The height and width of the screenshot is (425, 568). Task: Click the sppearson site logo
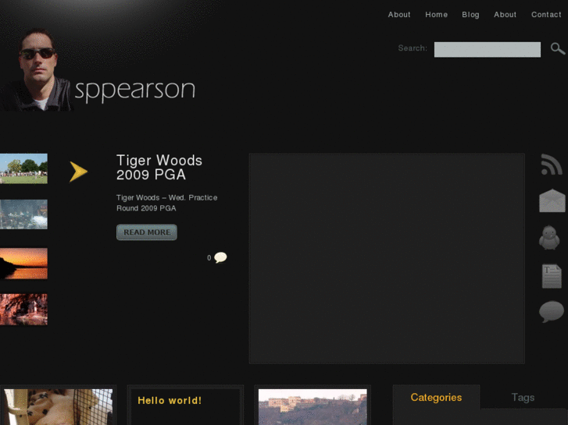(x=134, y=90)
